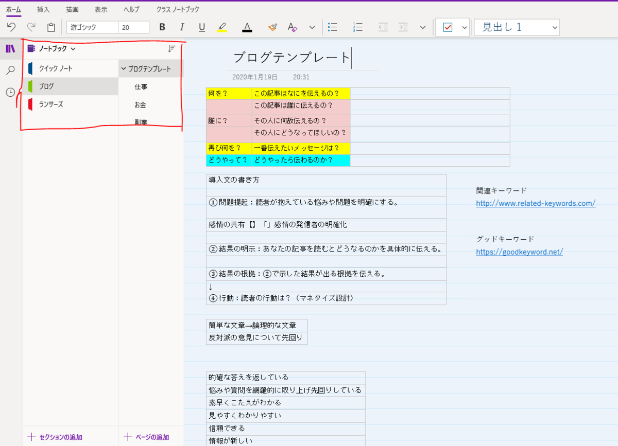Select the ランサーズ section

coord(71,104)
